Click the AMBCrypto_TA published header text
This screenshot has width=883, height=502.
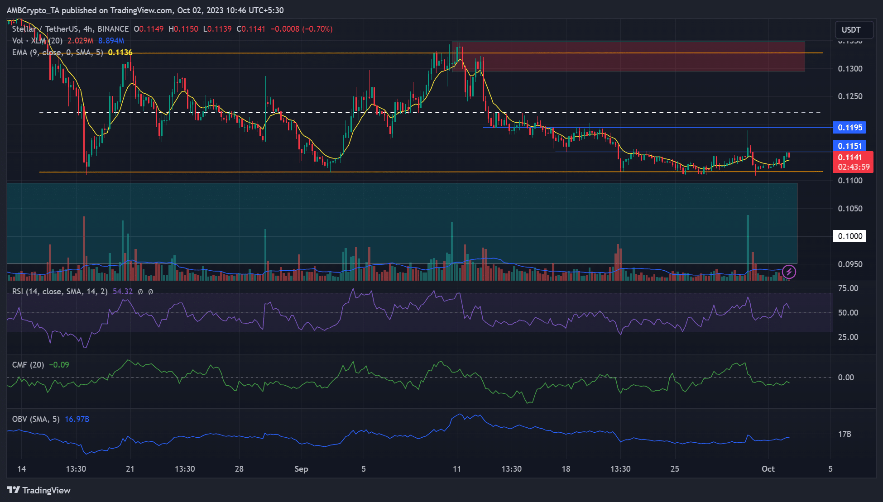[145, 10]
